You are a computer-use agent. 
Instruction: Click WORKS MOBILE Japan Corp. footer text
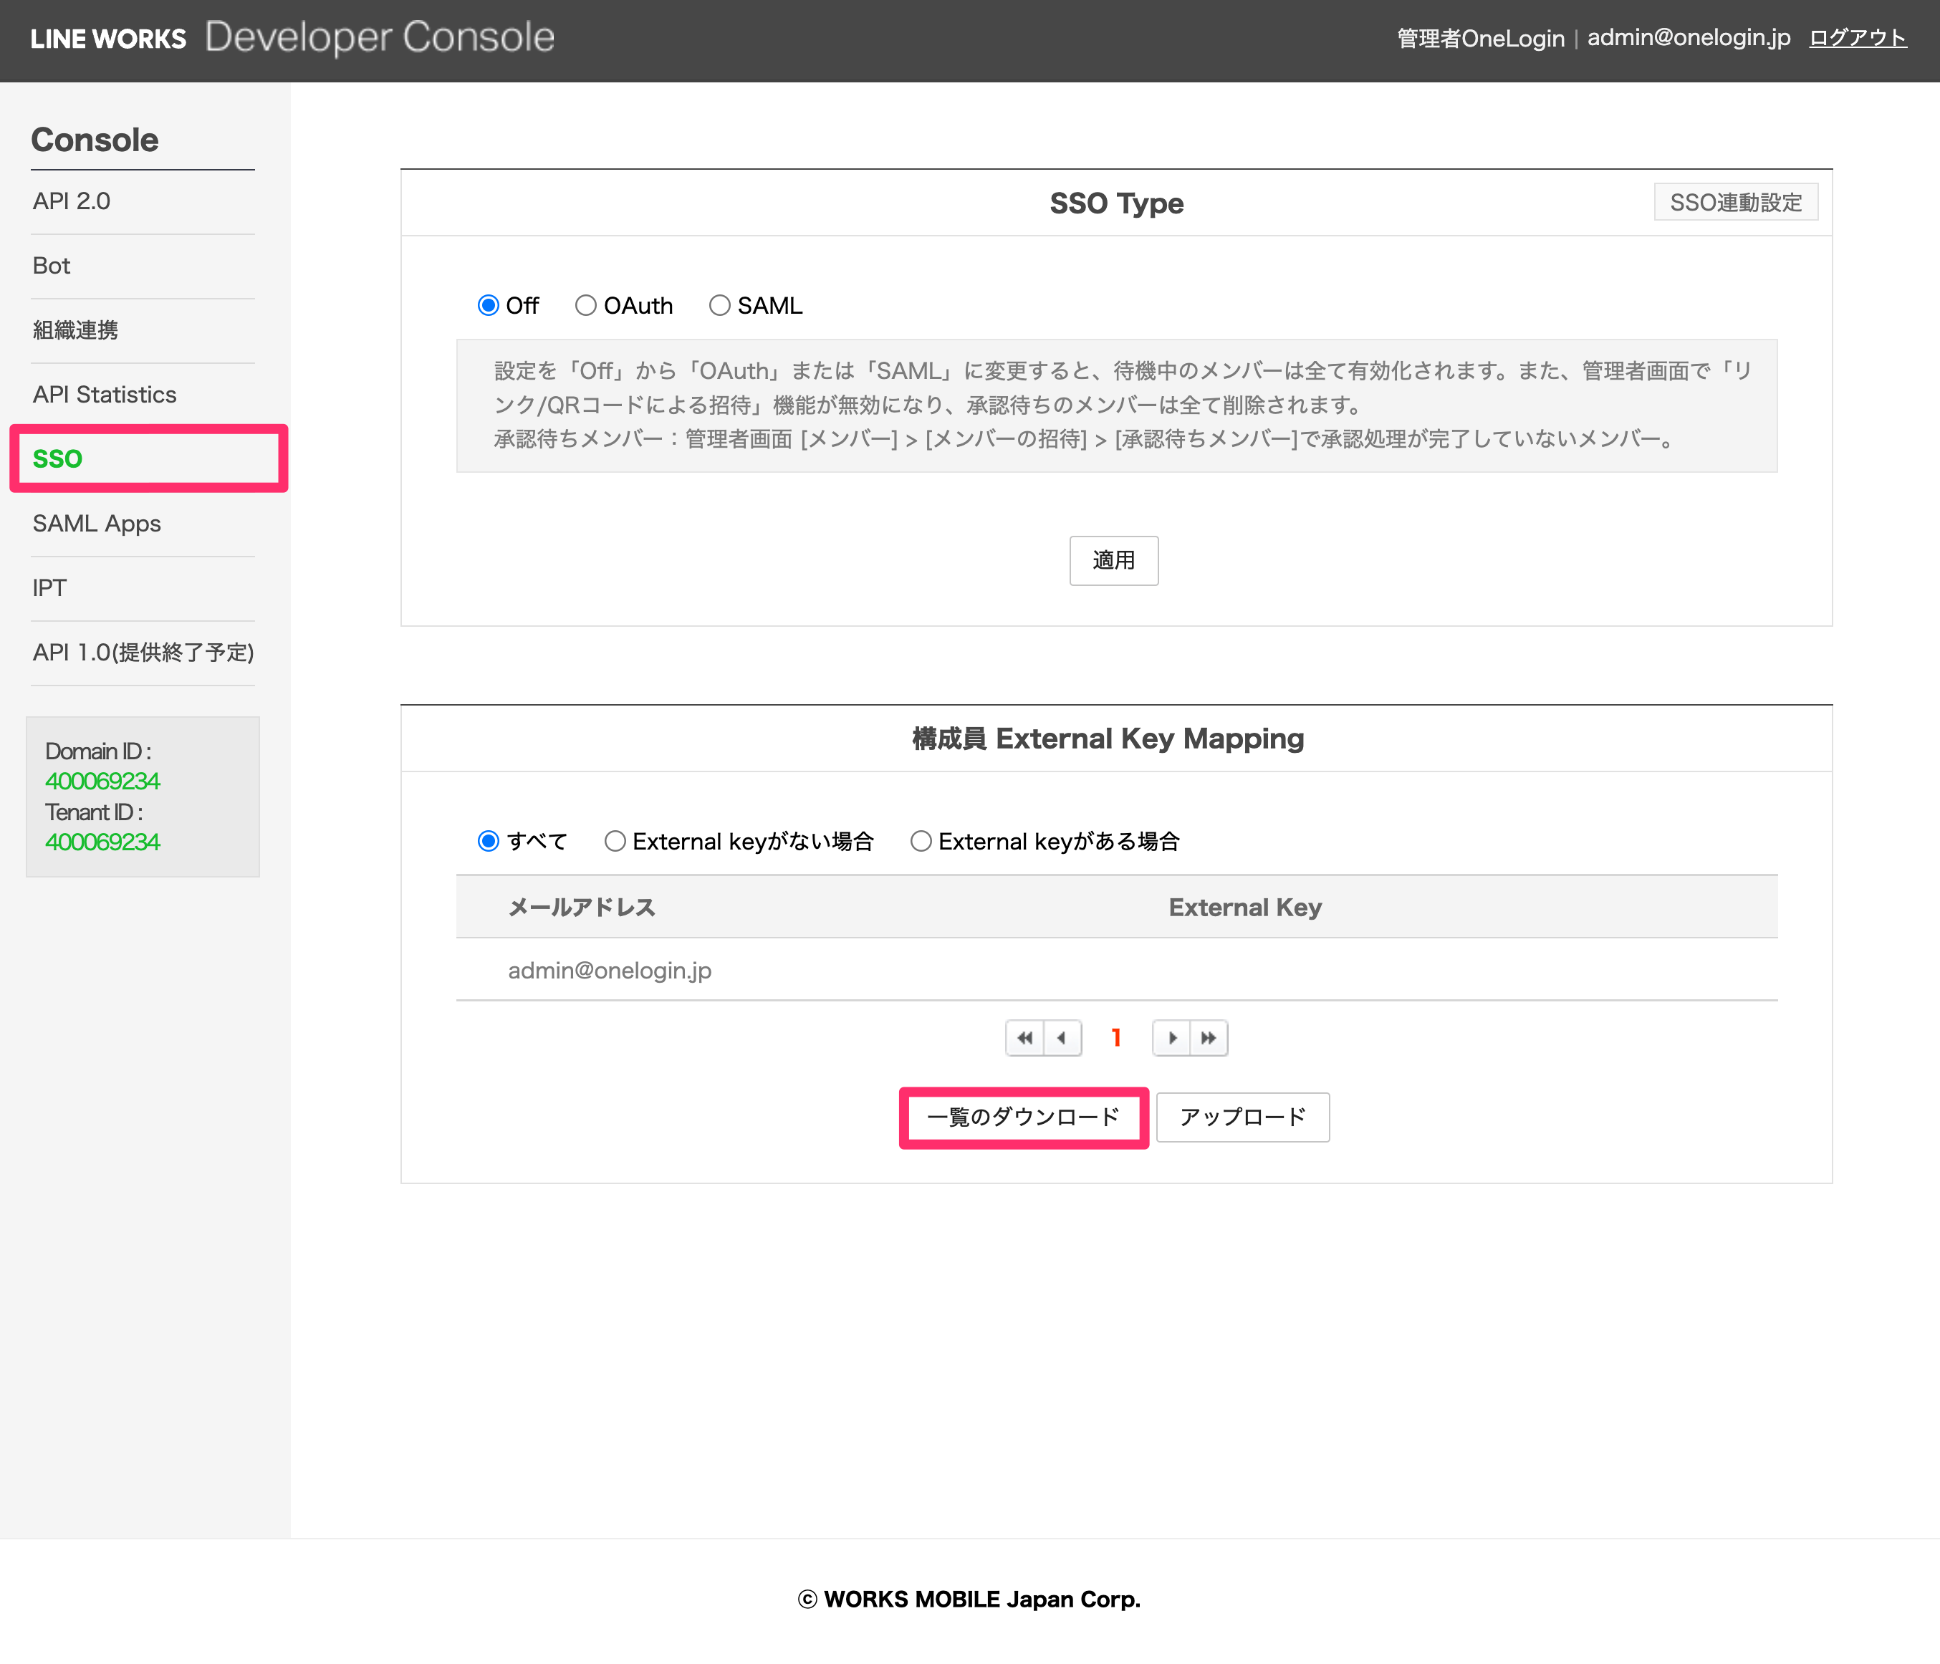[x=982, y=1600]
